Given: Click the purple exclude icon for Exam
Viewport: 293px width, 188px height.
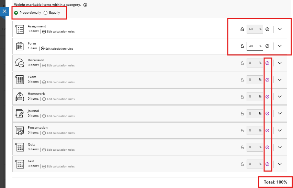Looking at the screenshot, I should click(267, 80).
